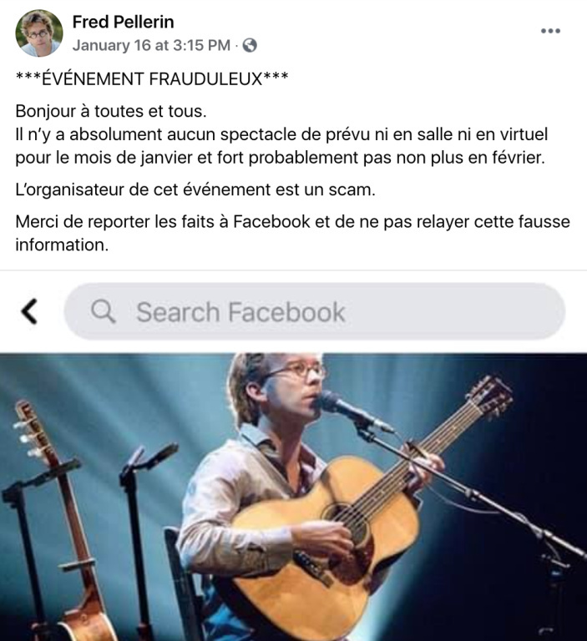Click the paragraph about 'aucun spectacle de prévu'
Screen dimensions: 587x641
point(281,145)
